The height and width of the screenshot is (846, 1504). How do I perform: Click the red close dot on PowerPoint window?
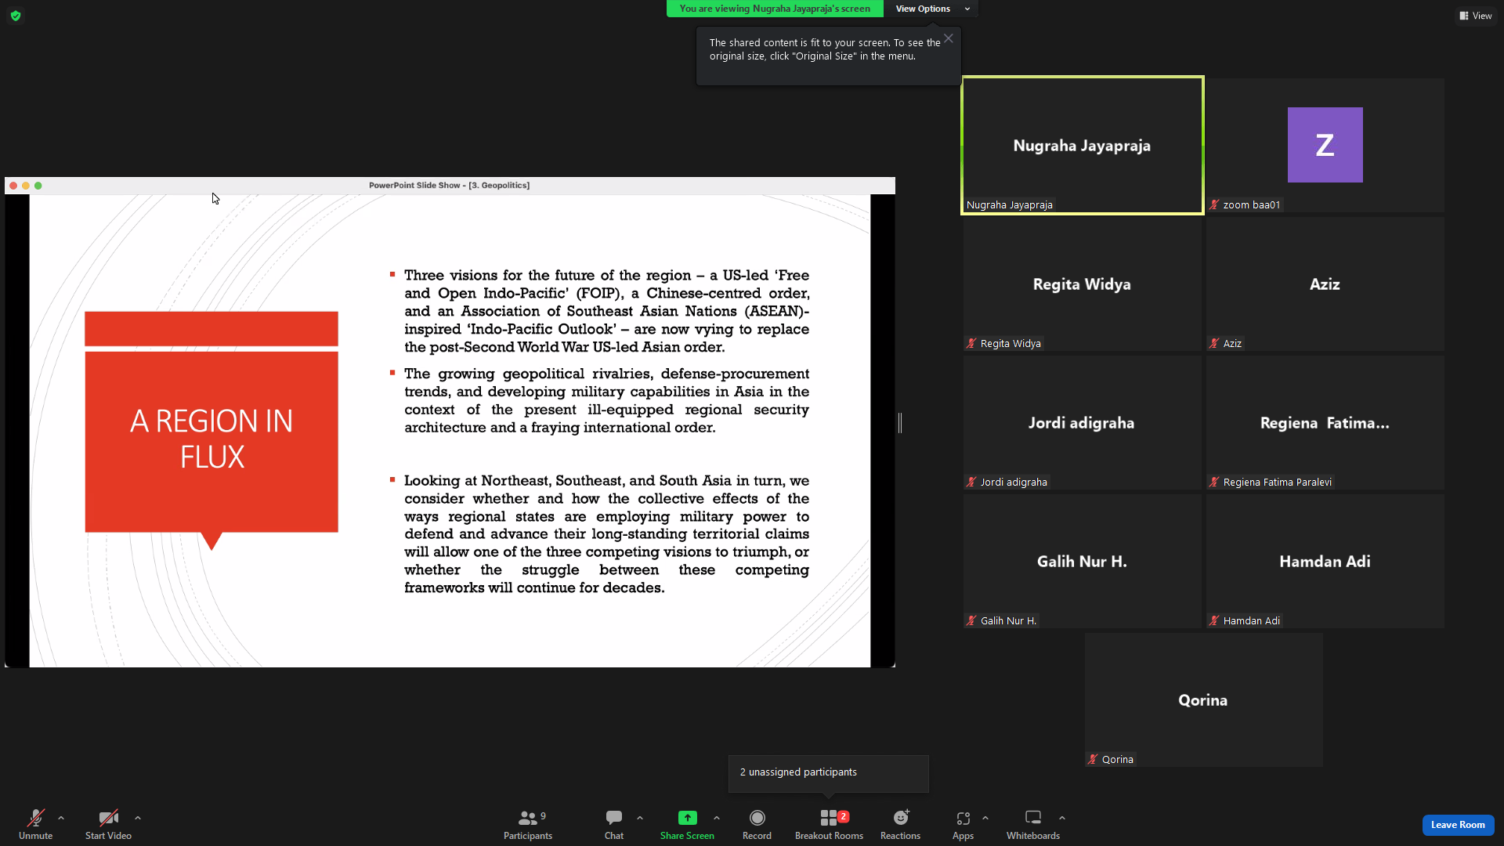[x=13, y=186]
